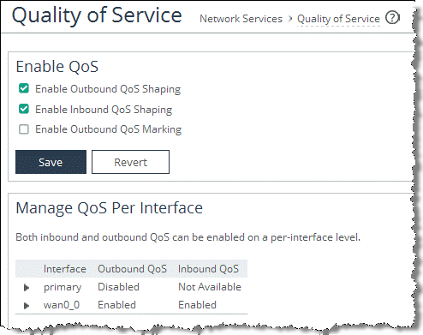This screenshot has width=423, height=335.
Task: Select the primary interface name
Action: [x=63, y=287]
